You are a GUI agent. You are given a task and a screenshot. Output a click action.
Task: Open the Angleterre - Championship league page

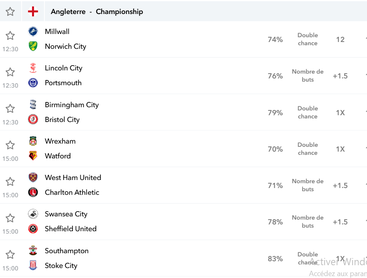97,12
